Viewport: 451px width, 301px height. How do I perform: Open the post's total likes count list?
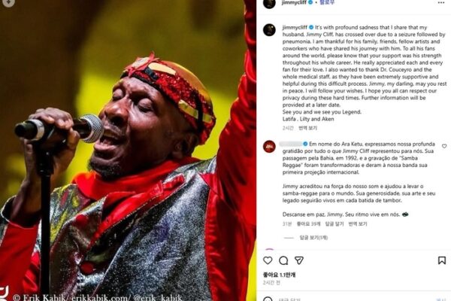[x=279, y=275]
